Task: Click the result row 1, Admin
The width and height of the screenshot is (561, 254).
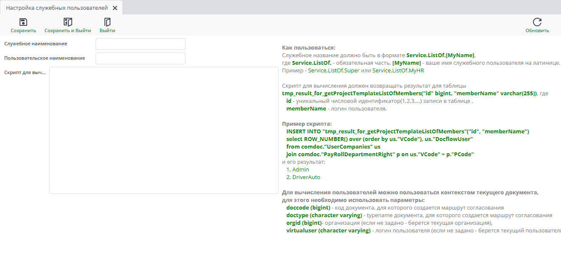Action: (x=298, y=170)
